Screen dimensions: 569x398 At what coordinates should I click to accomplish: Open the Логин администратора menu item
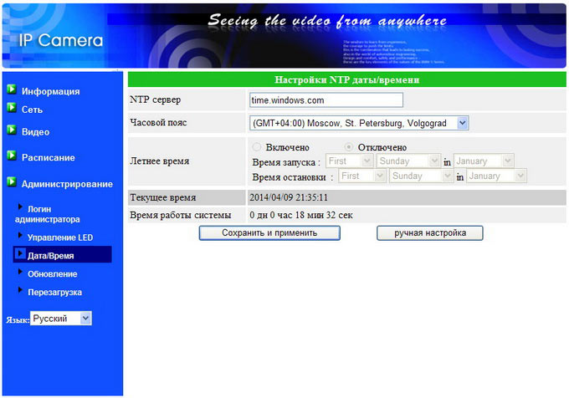pos(47,214)
